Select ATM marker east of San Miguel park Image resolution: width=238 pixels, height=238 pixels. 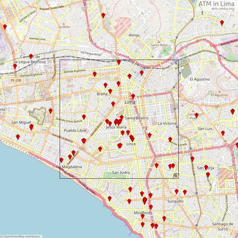(50, 110)
